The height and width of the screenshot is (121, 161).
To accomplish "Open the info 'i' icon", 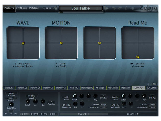I will tap(126, 8).
